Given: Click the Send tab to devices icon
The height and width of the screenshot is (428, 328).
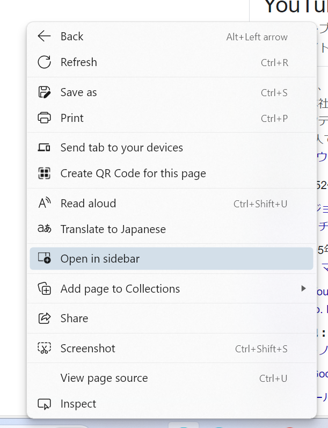Looking at the screenshot, I should 44,148.
